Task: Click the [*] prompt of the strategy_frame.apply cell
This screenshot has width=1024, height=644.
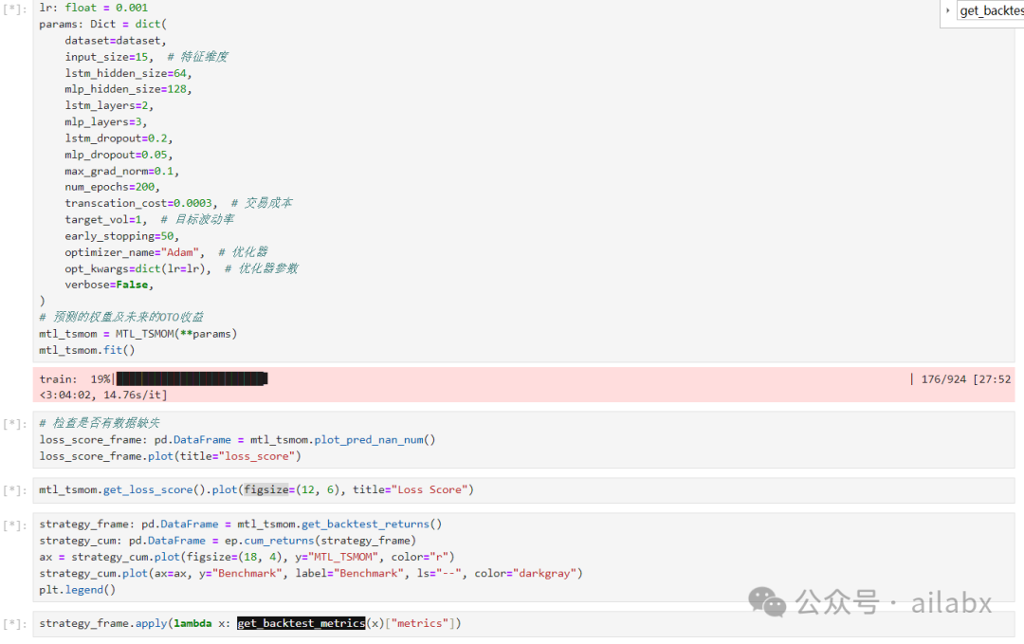Action: [x=15, y=624]
